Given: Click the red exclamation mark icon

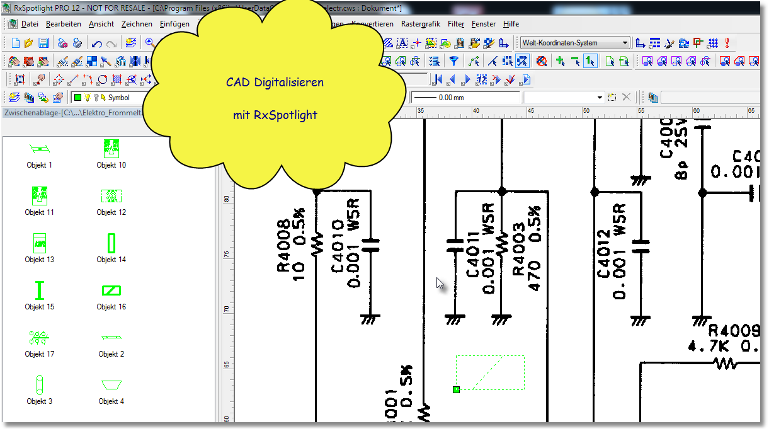Looking at the screenshot, I should click(x=727, y=43).
